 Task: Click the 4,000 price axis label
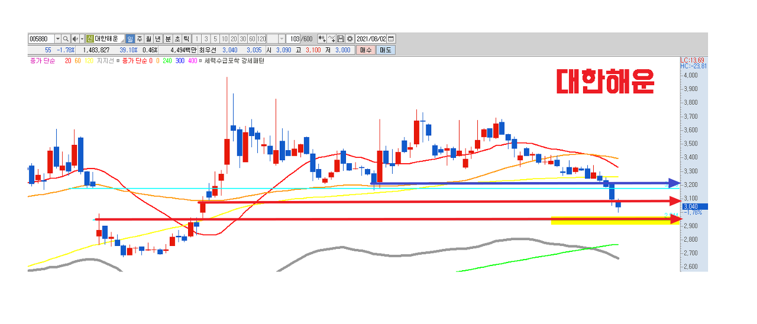pyautogui.click(x=691, y=75)
